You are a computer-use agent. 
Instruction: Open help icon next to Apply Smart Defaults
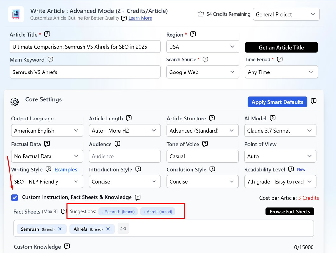click(313, 101)
